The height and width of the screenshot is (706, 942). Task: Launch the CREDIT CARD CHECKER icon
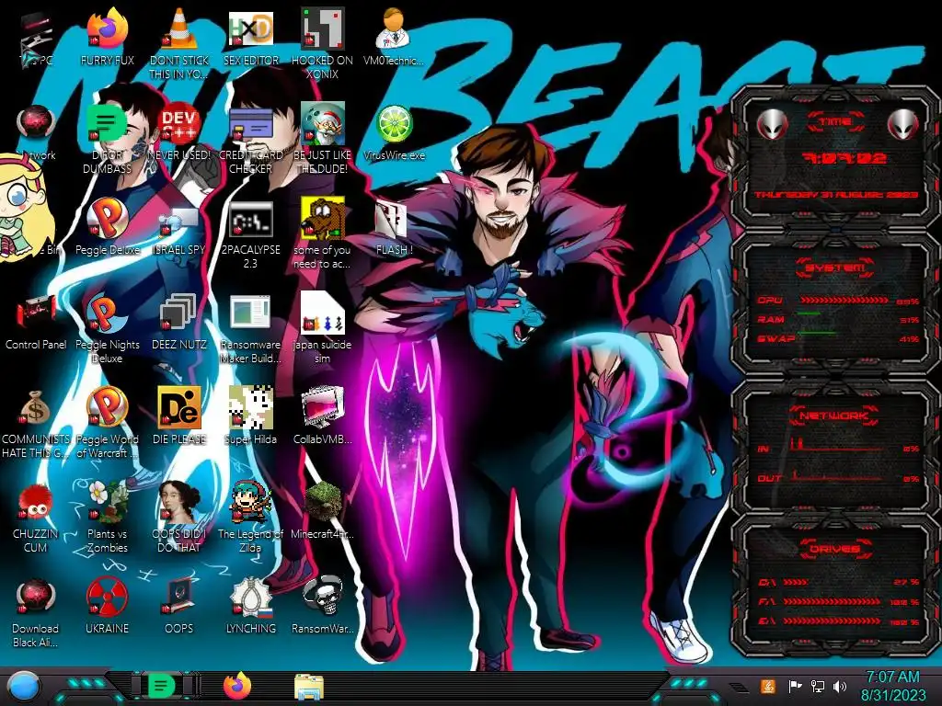250,124
